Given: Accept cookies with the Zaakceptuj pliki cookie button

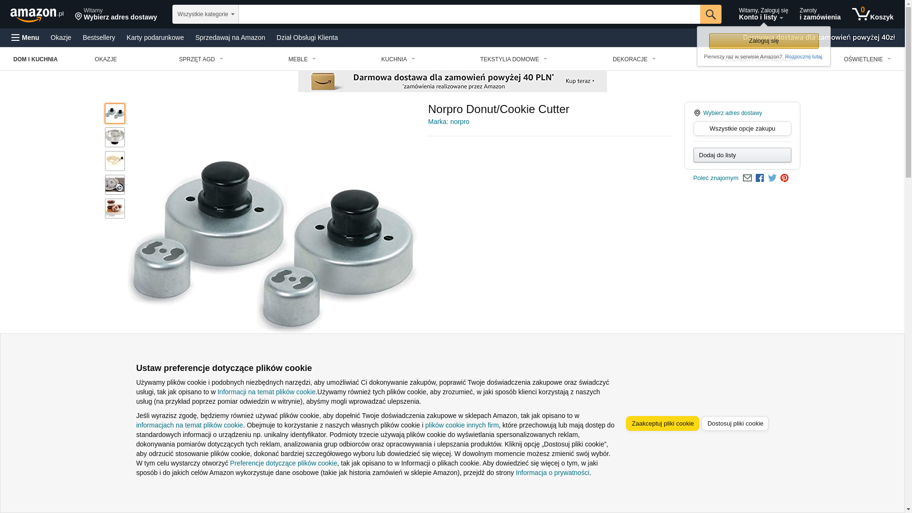Looking at the screenshot, I should (662, 424).
